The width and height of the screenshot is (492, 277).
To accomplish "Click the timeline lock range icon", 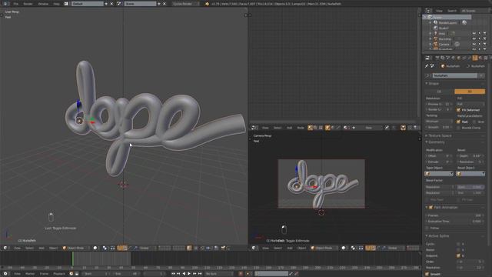I will click(x=77, y=274).
